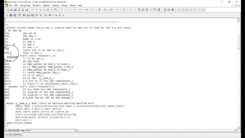Click the Tile Vertical windows icon

pos(143,10)
